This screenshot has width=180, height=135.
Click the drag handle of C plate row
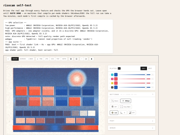click(x=110, y=75)
